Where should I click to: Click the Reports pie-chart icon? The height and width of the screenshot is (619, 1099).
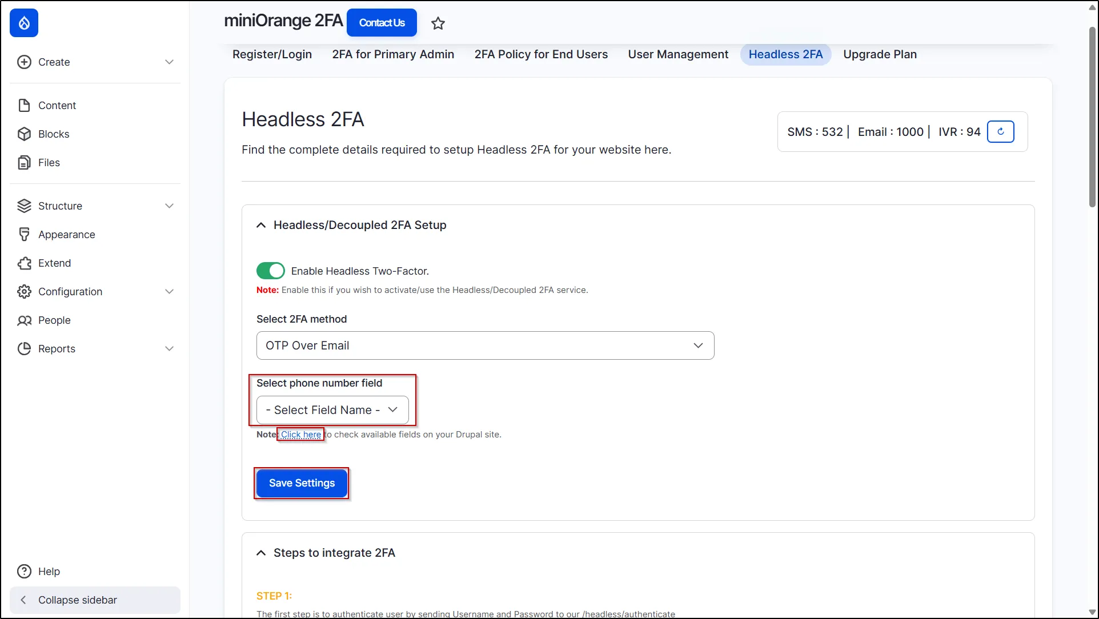click(24, 348)
